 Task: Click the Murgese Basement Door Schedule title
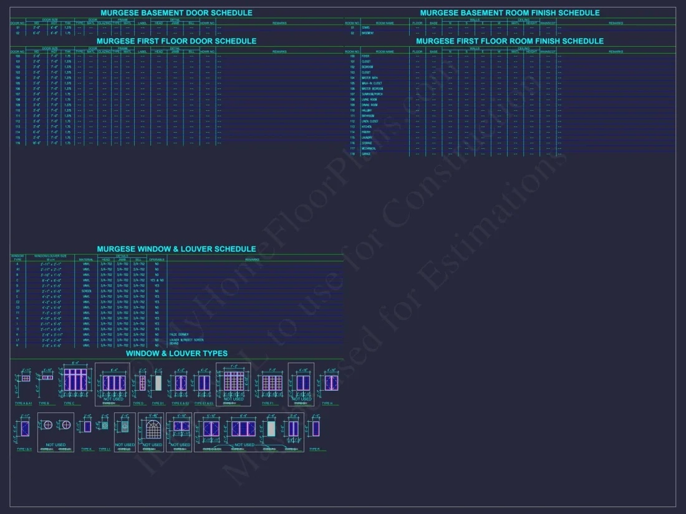click(x=176, y=13)
